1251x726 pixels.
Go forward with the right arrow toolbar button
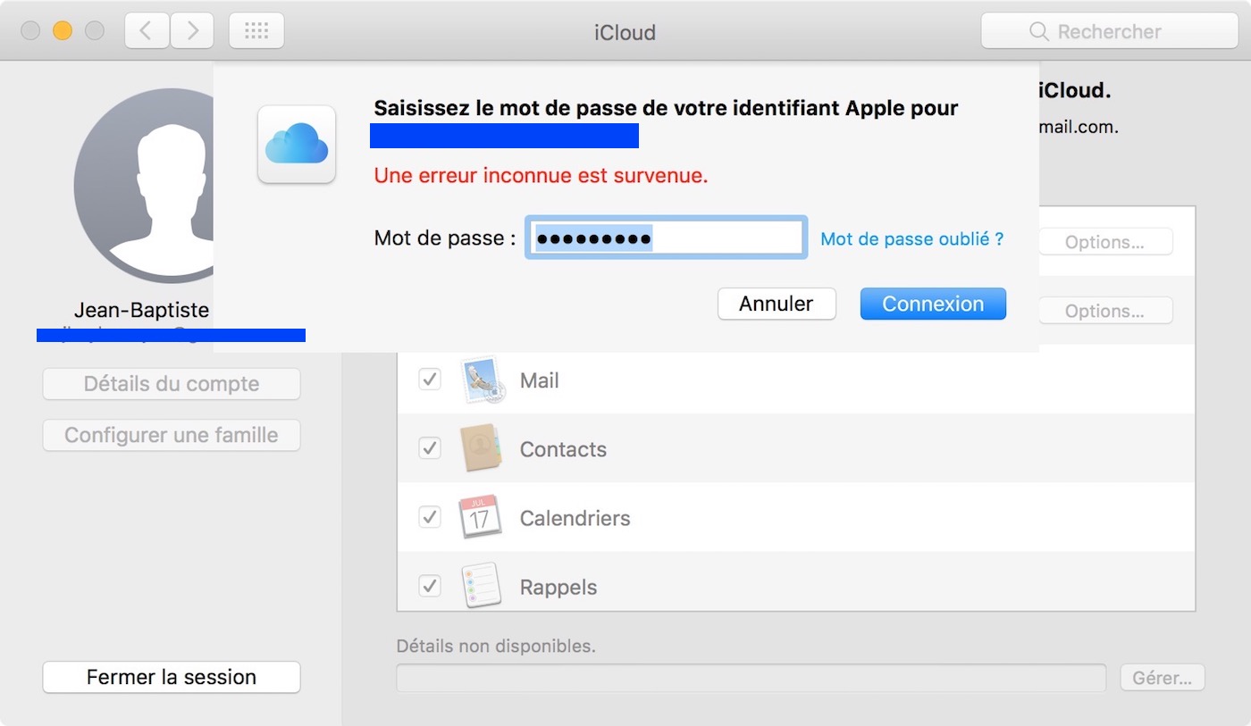coord(191,31)
